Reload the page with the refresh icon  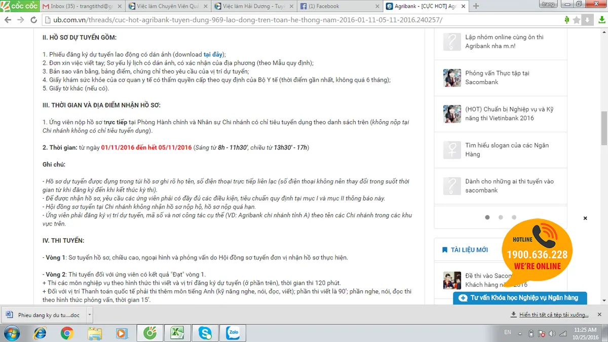point(33,20)
